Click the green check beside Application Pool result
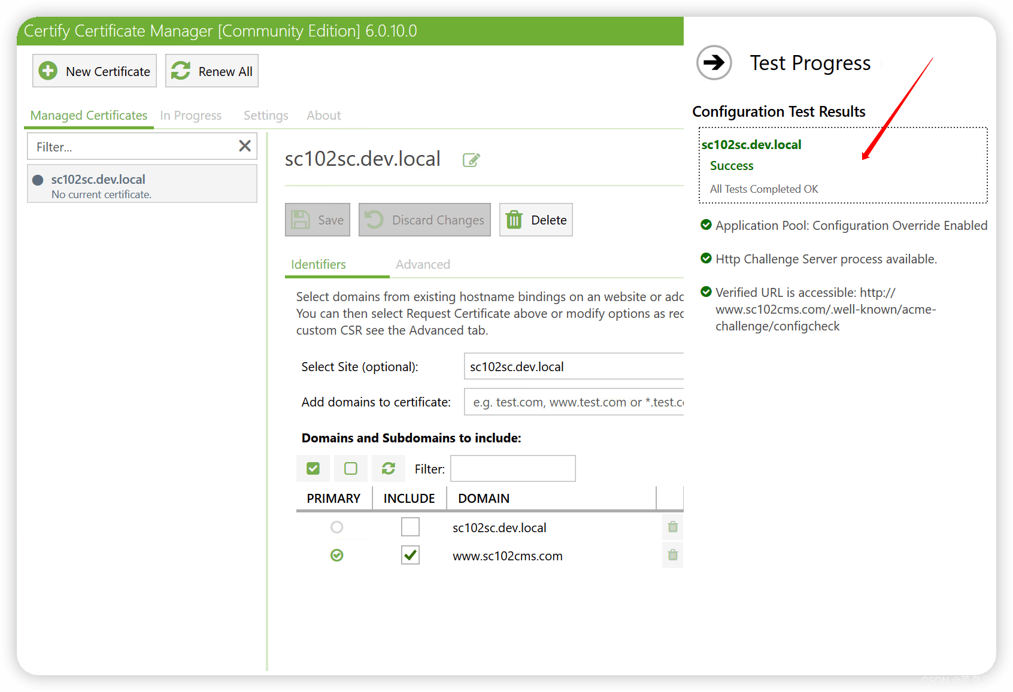This screenshot has width=1013, height=692. click(x=706, y=225)
